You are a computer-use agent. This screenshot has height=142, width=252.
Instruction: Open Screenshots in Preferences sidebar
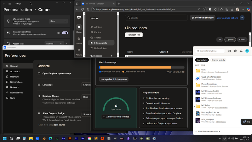[16, 82]
